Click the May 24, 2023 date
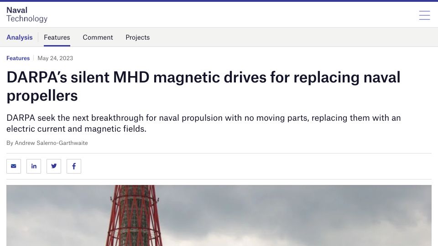Screen dimensions: 438x246 pos(55,58)
